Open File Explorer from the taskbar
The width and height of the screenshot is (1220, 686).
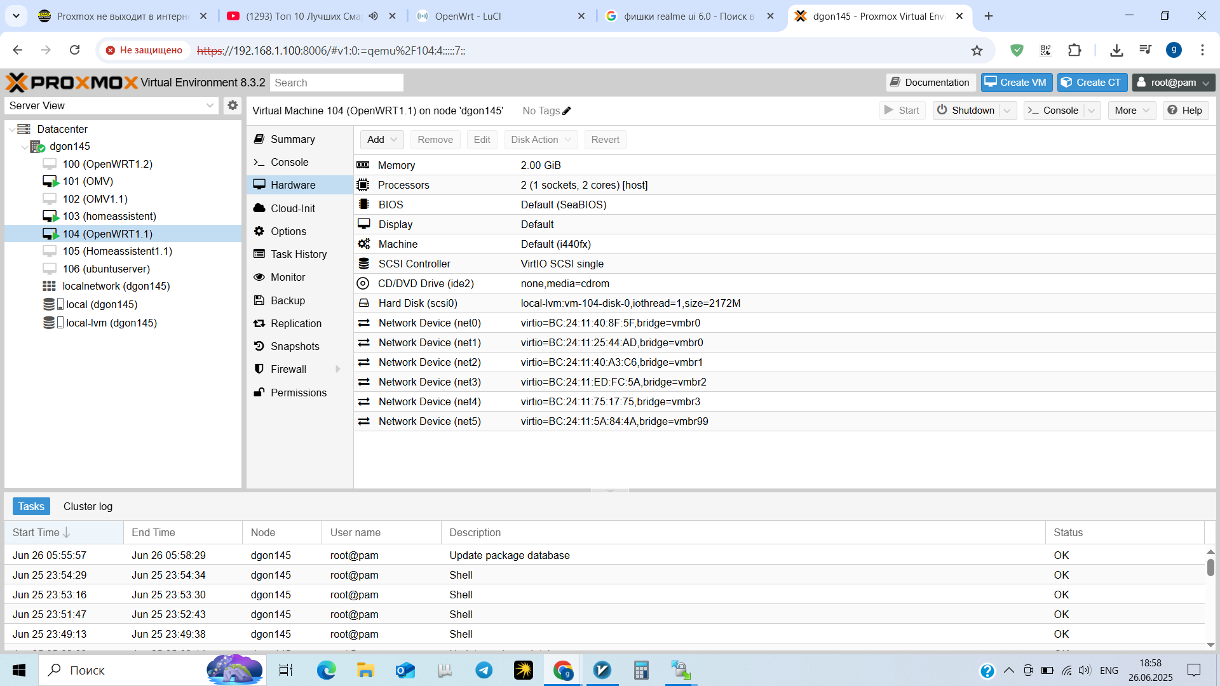click(x=365, y=670)
